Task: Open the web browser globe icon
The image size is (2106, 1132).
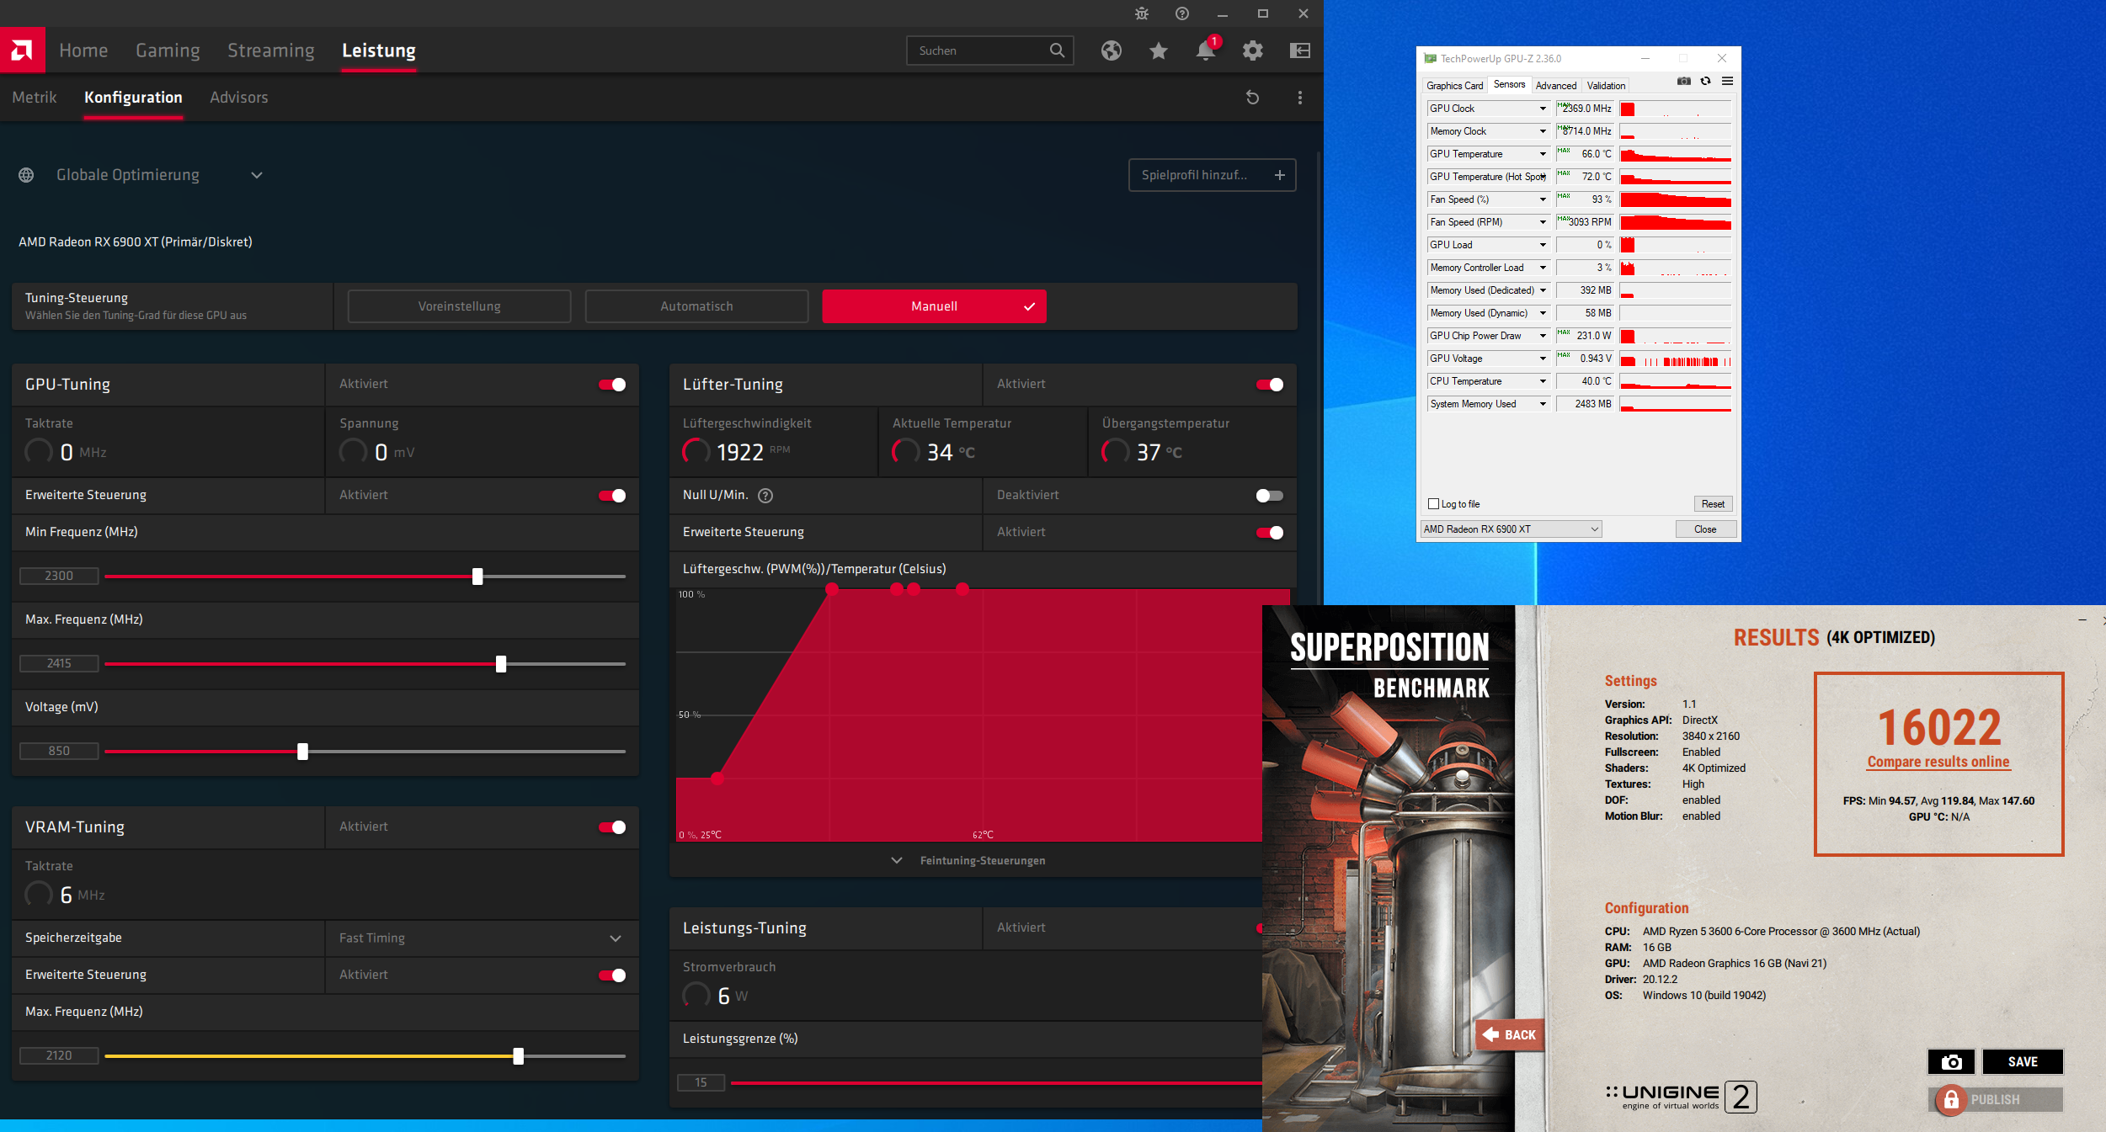Action: [x=1111, y=50]
